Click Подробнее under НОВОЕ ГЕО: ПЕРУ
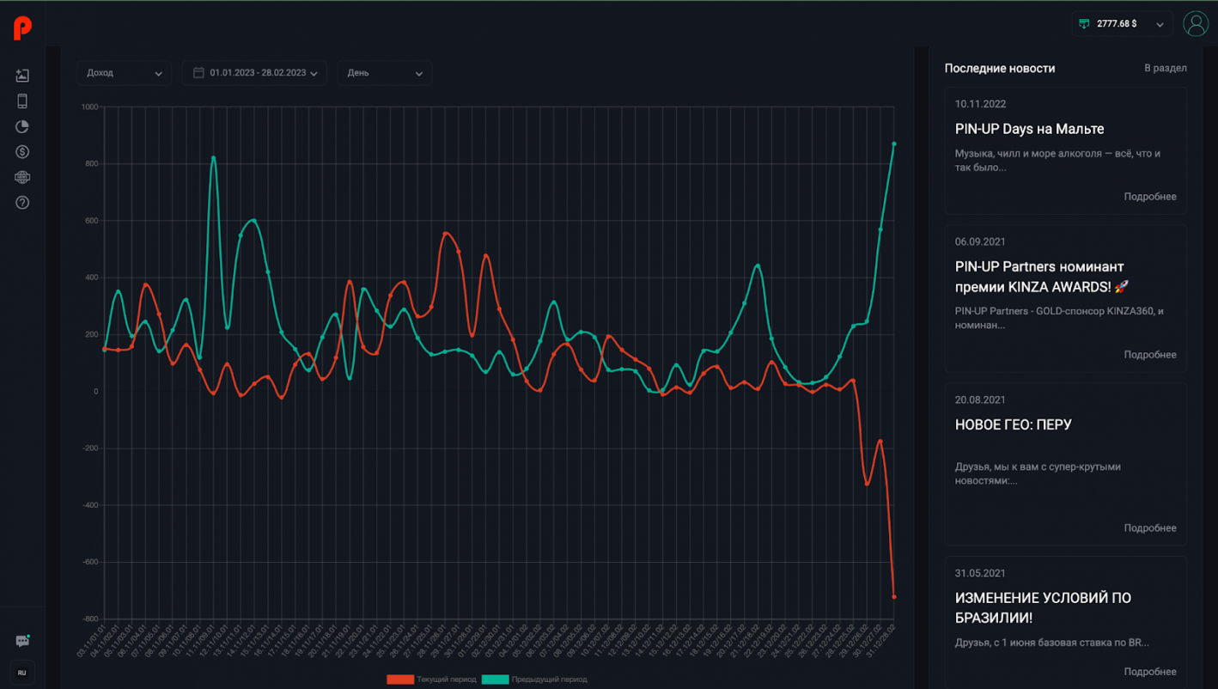The height and width of the screenshot is (689, 1218). pyautogui.click(x=1150, y=528)
